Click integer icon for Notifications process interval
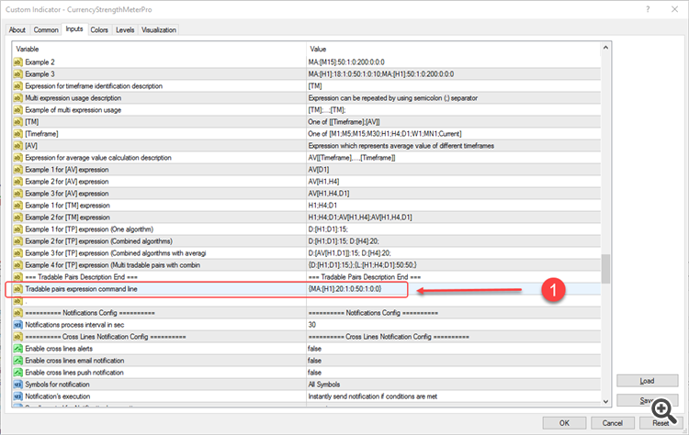Image resolution: width=689 pixels, height=435 pixels. pos(17,325)
